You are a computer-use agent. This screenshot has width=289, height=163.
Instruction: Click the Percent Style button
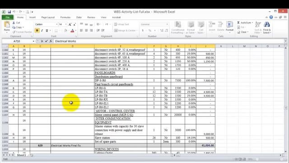(x=150, y=30)
